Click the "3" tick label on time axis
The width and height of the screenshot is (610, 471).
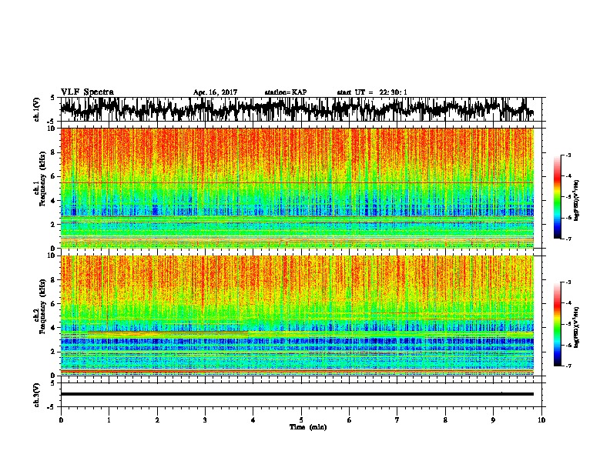pyautogui.click(x=205, y=420)
